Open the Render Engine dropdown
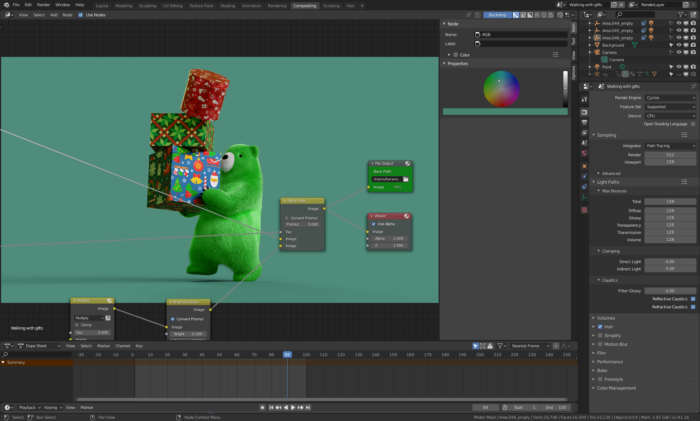The image size is (700, 421). 670,97
